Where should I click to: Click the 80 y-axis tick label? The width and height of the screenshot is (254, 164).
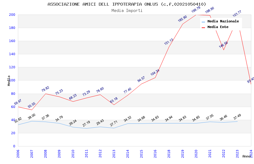tap(13, 94)
